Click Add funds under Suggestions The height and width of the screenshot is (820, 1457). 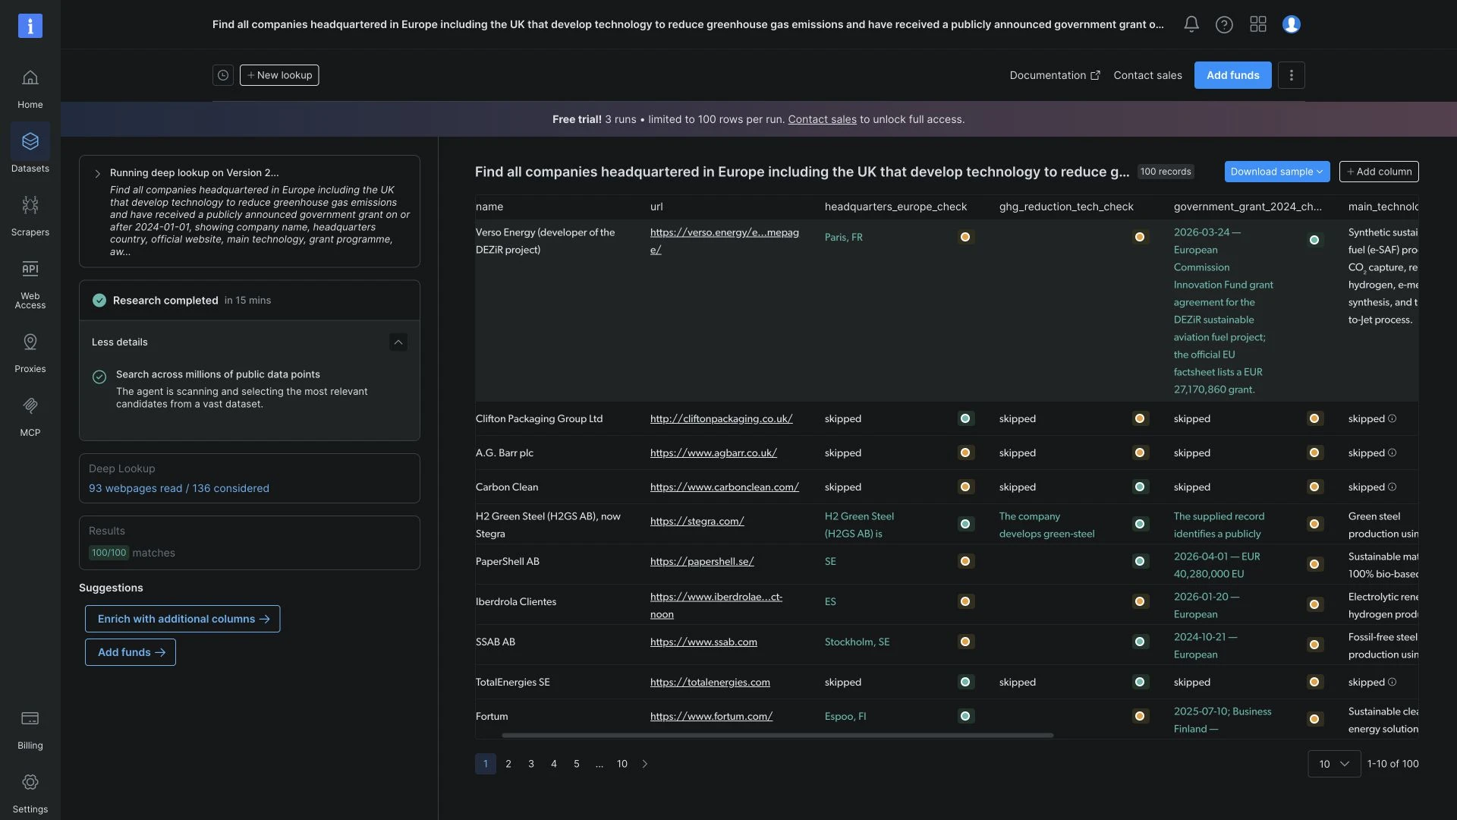pos(131,652)
